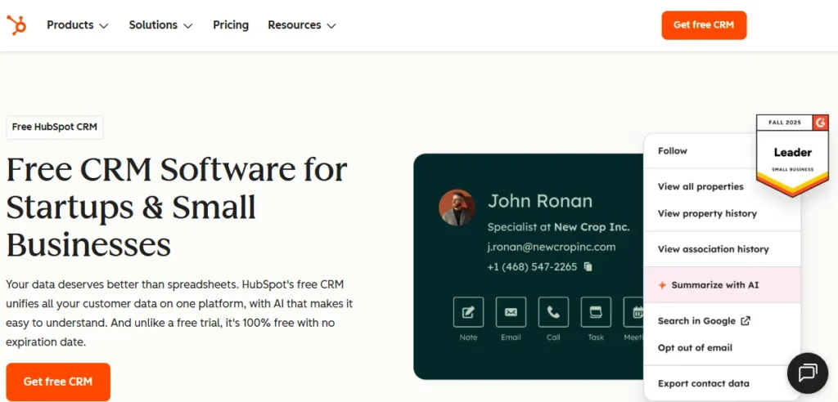The image size is (838, 402).
Task: Expand the Products dropdown menu
Action: click(77, 25)
